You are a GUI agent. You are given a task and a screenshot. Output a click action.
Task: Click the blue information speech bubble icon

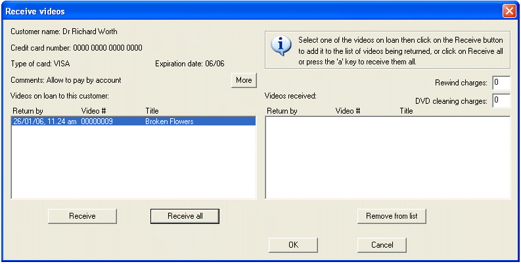[x=282, y=45]
